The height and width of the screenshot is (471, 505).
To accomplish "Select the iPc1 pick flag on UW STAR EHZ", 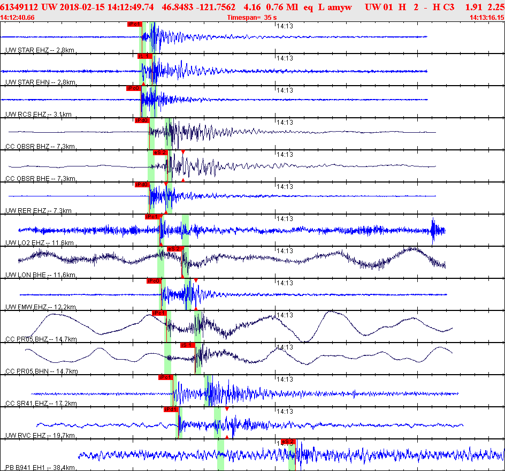I will tap(134, 24).
